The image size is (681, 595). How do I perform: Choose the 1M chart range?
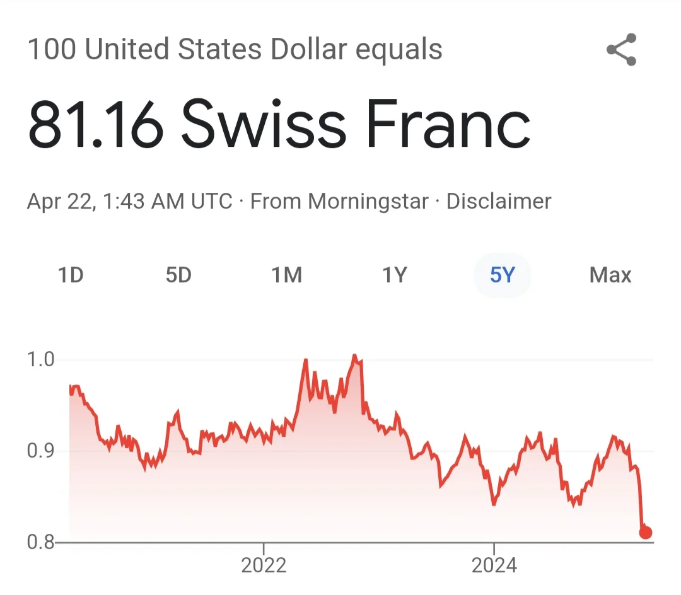(286, 275)
